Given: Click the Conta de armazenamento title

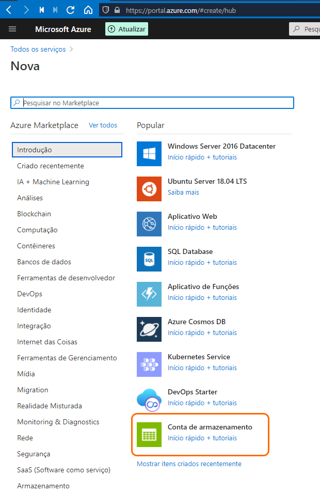Looking at the screenshot, I should point(210,427).
